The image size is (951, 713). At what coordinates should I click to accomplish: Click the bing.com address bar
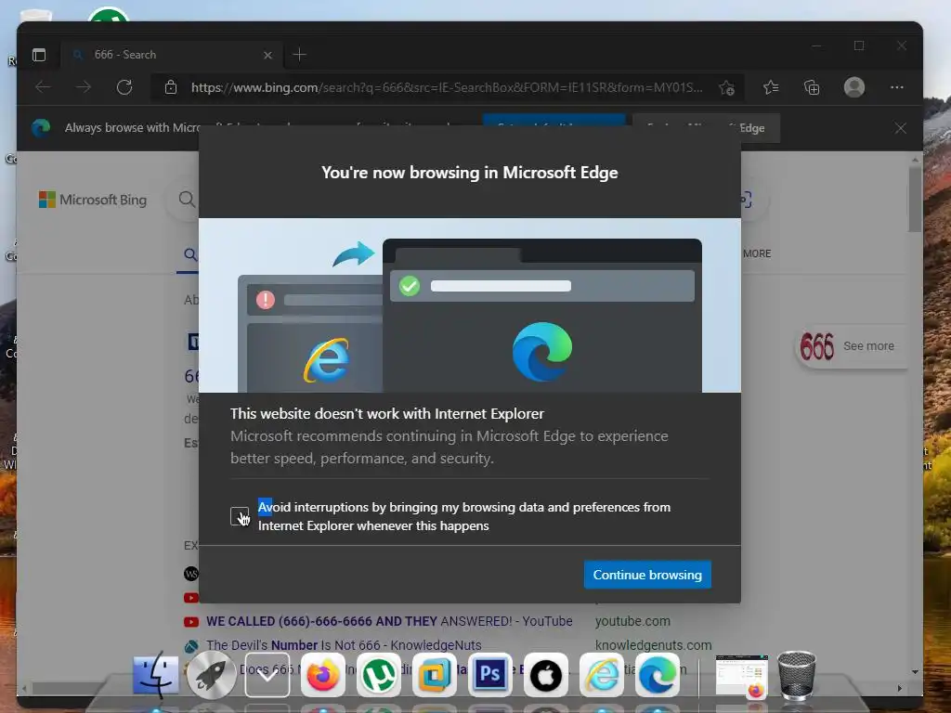(x=447, y=87)
